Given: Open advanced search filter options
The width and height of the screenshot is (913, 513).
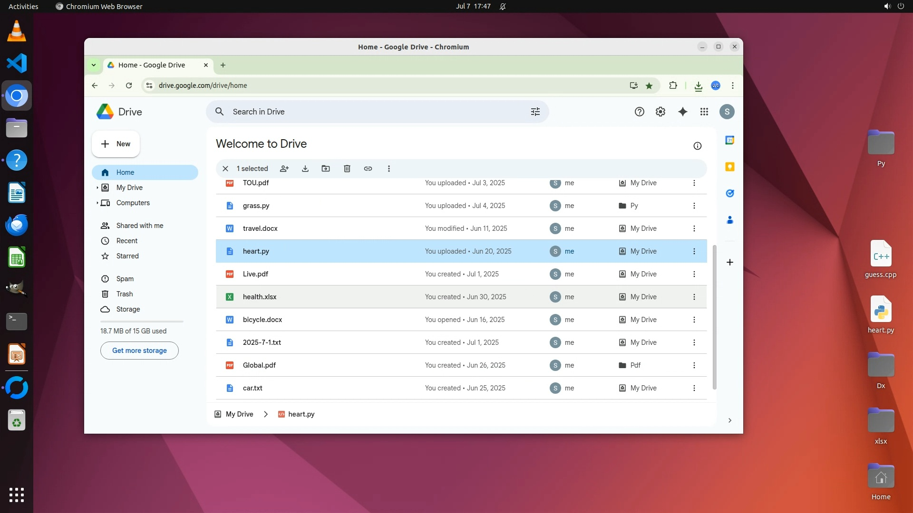Looking at the screenshot, I should pyautogui.click(x=535, y=112).
